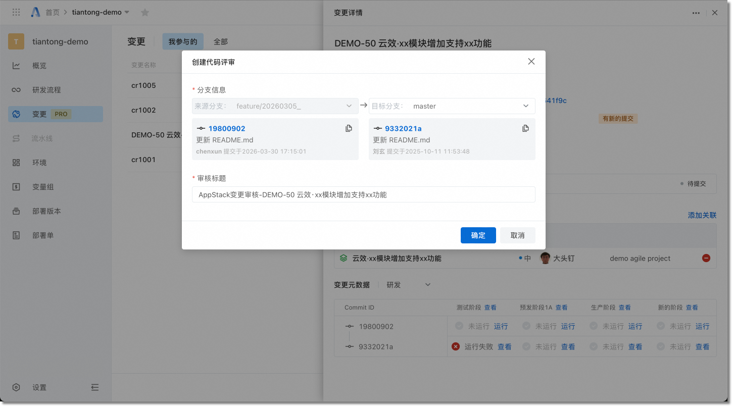Screen dimensions: 732x406
Task: Switch to the 我参与的 tab
Action: point(183,41)
